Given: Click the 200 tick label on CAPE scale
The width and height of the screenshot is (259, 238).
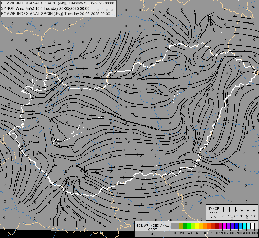Looking at the screenshot, I should [x=183, y=233].
